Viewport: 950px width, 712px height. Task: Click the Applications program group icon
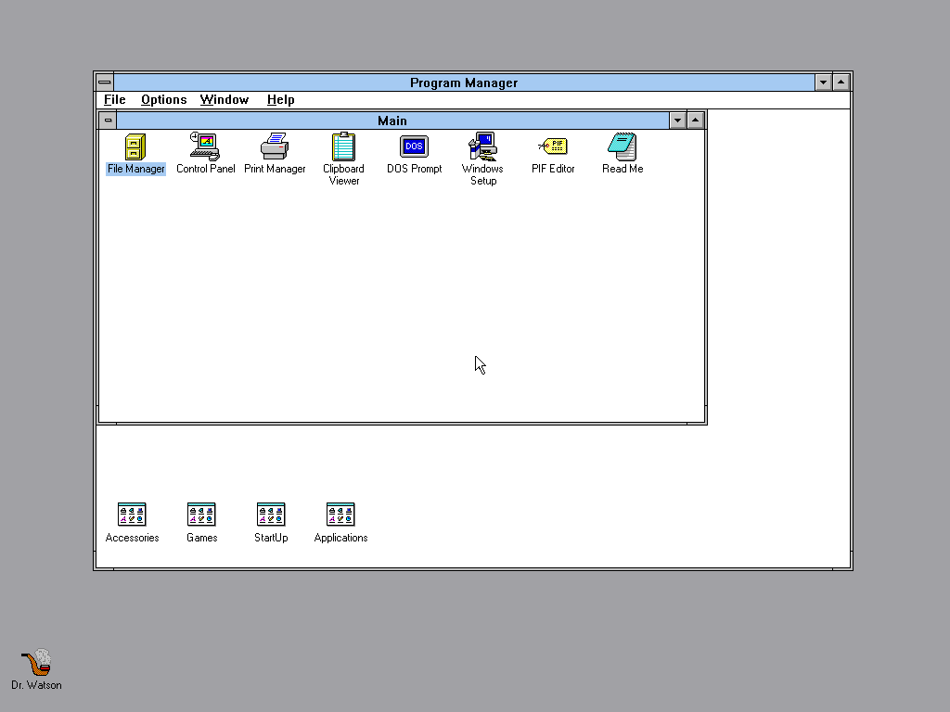tap(340, 515)
